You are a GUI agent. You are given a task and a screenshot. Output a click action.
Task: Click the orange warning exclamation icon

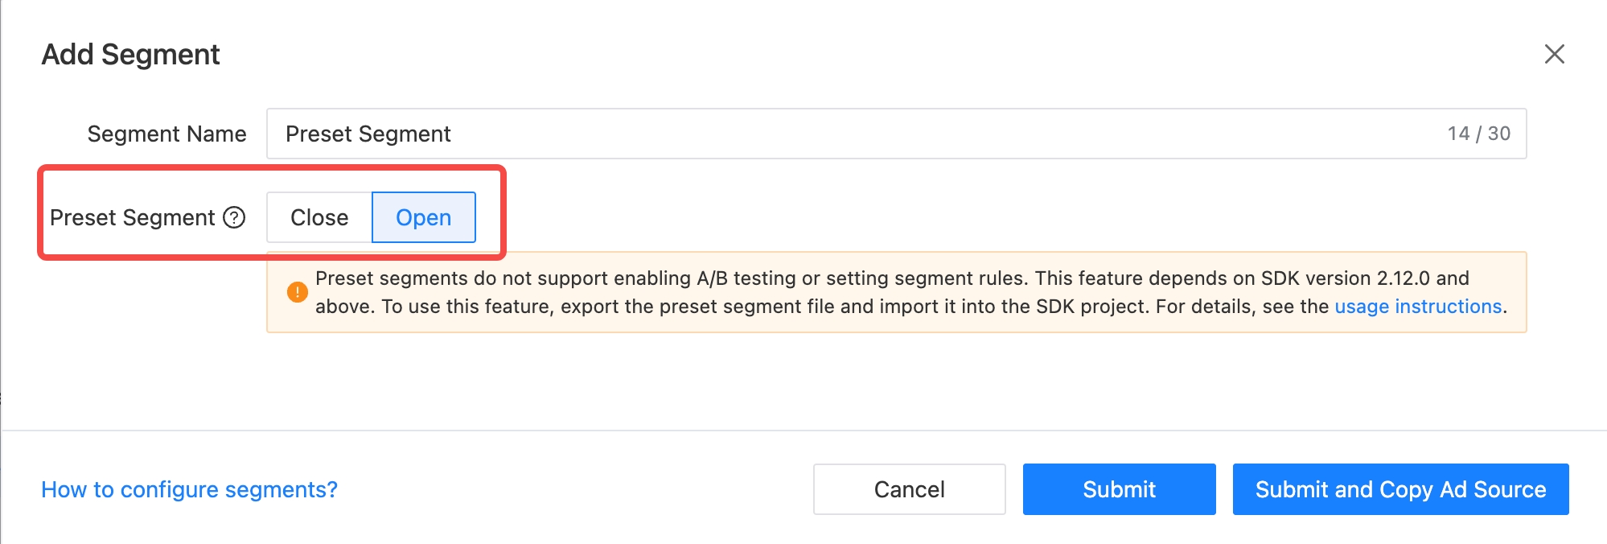[297, 292]
